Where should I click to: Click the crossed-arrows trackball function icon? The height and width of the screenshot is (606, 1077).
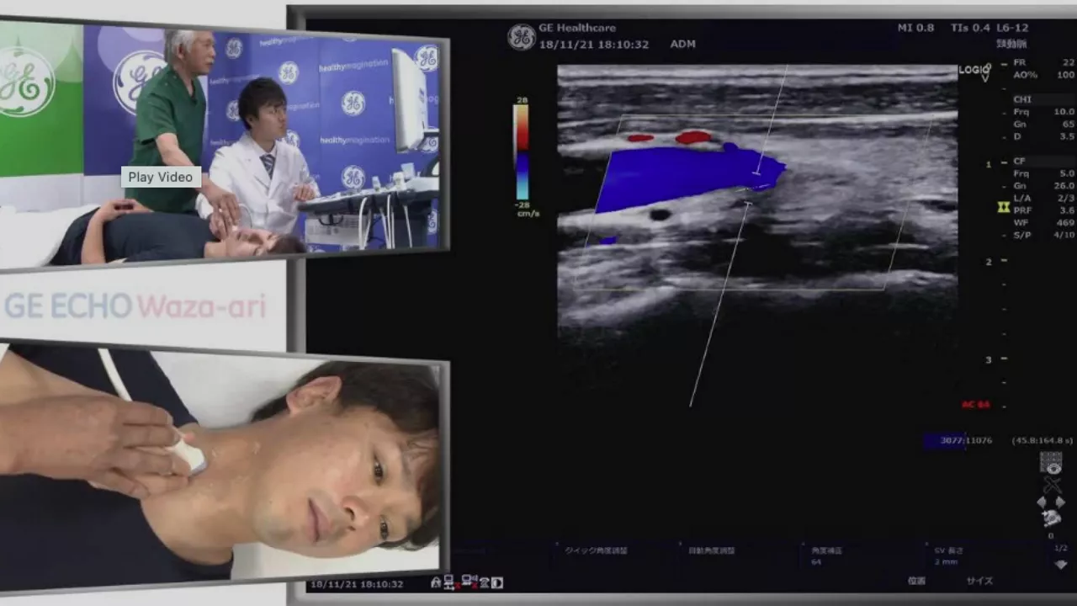click(1051, 485)
